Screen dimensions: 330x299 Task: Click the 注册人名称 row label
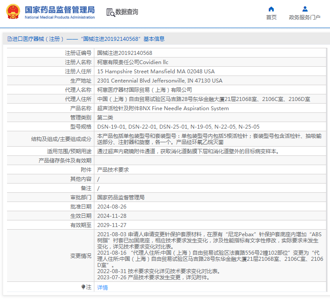point(78,62)
